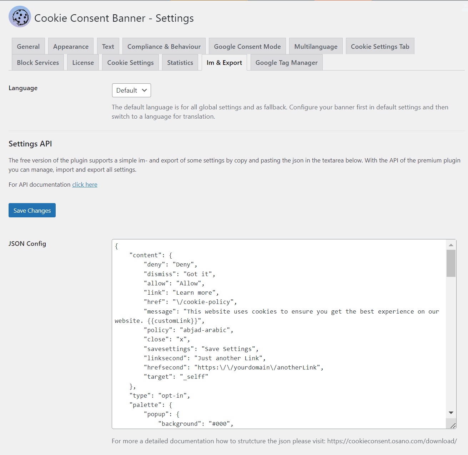The height and width of the screenshot is (455, 468).
Task: Switch to the Appearance tab
Action: 71,46
